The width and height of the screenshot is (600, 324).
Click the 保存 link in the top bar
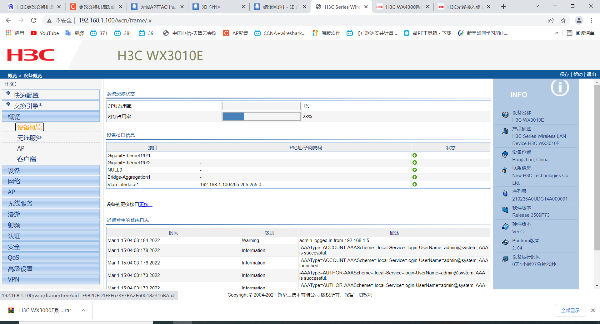coord(564,75)
